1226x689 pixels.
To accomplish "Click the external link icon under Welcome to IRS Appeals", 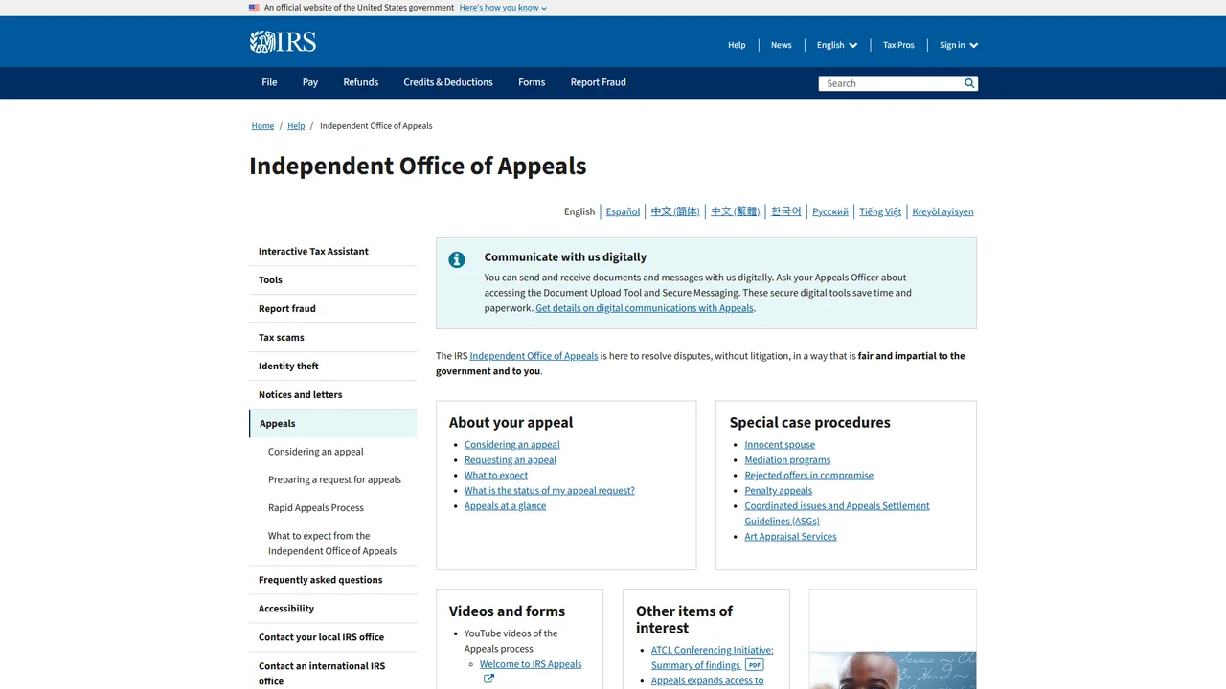I will point(488,678).
